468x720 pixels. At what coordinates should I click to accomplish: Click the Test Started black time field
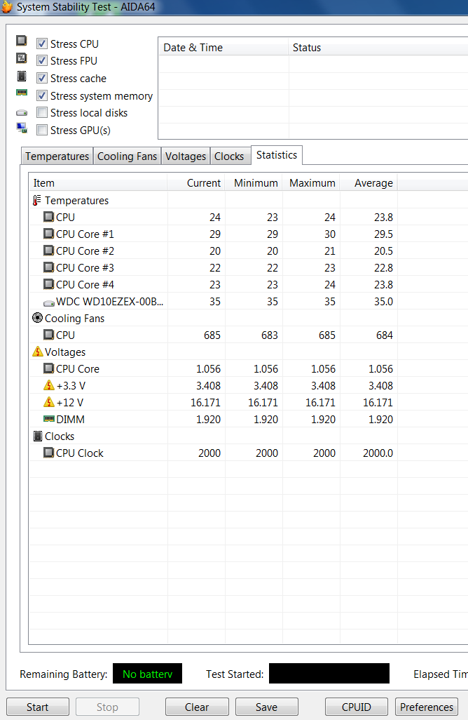pos(329,673)
